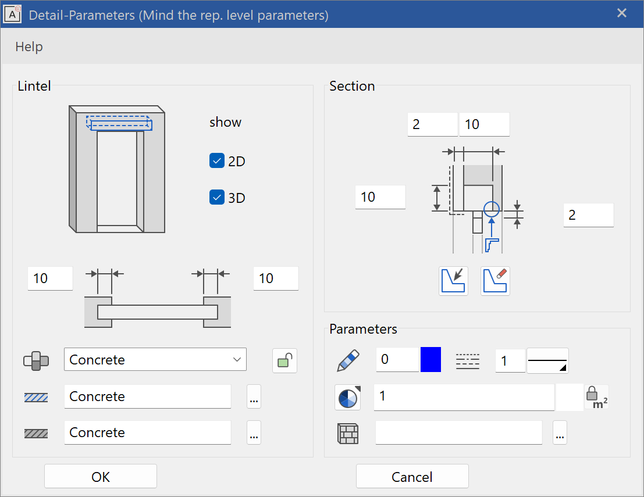
Task: Click the empty texture input field
Action: tap(459, 432)
